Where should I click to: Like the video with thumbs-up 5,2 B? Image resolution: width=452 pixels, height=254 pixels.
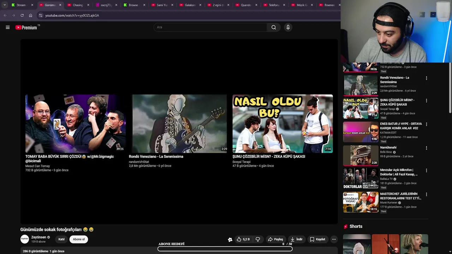(243, 239)
